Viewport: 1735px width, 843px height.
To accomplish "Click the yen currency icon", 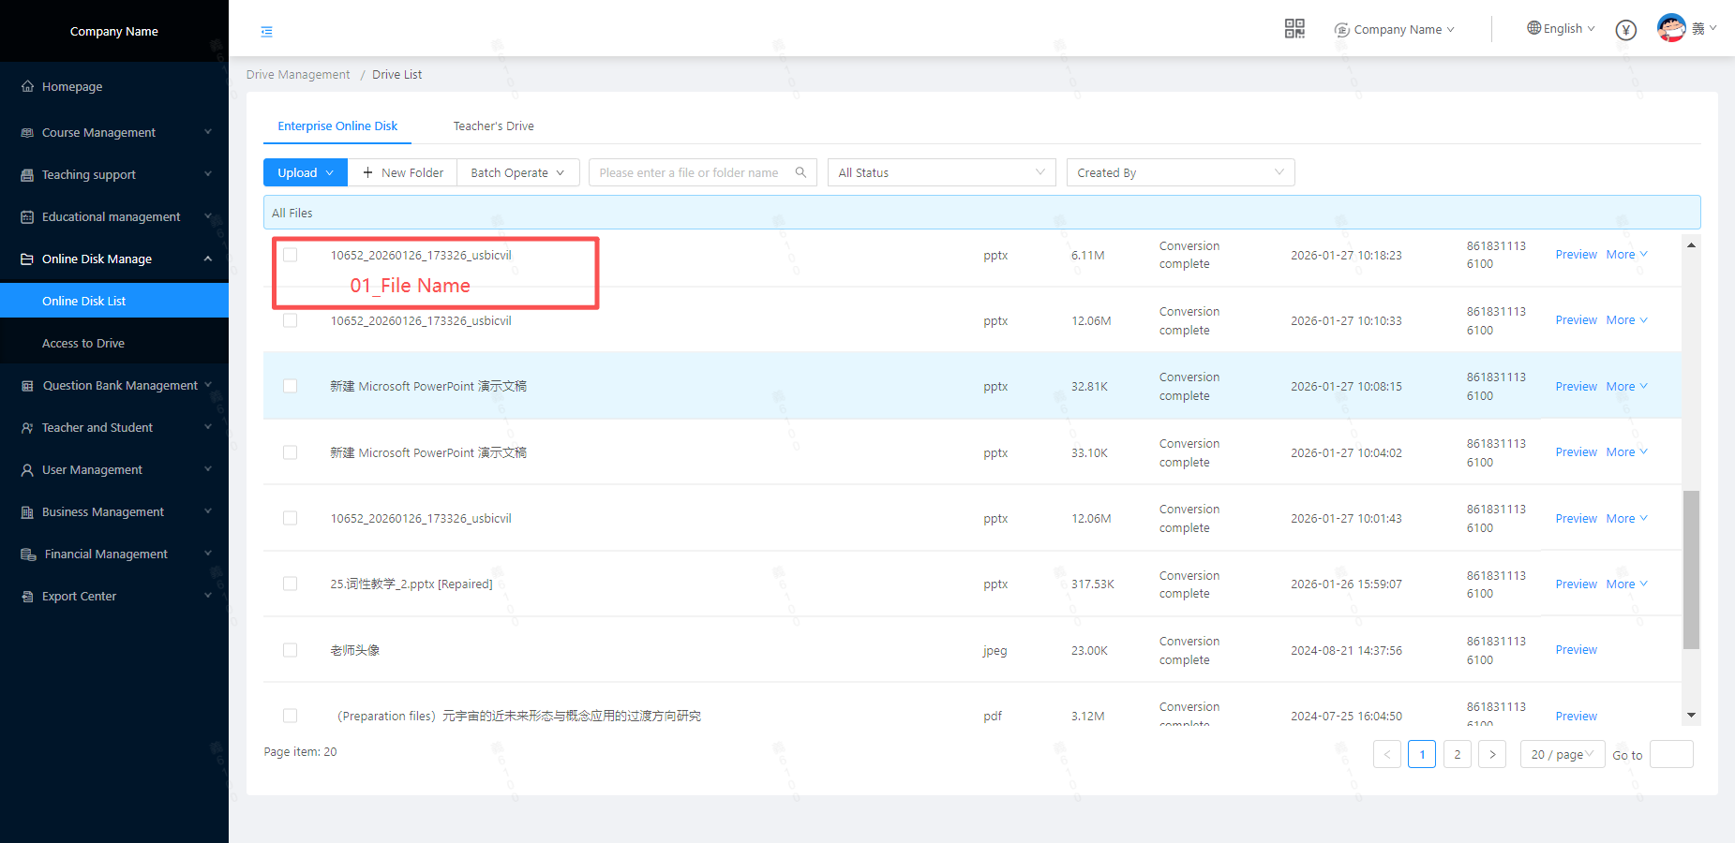I will click(x=1626, y=30).
